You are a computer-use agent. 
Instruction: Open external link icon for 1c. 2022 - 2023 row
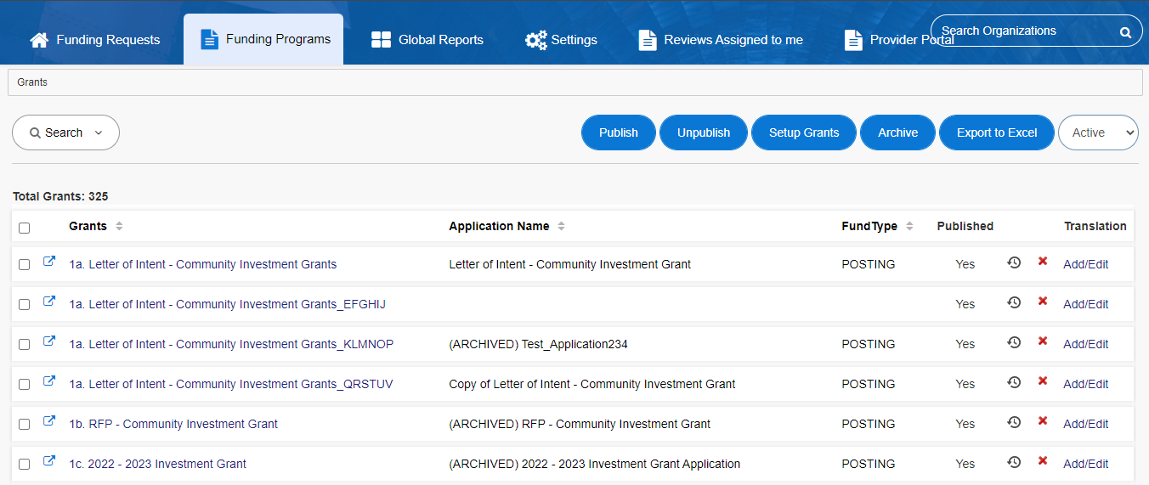[49, 462]
